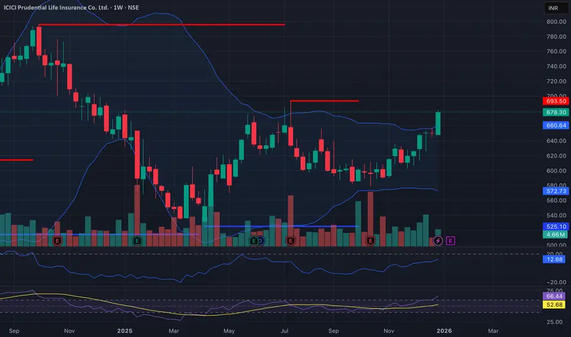This screenshot has height=337, width=571.
Task: Select the 4.66M volume label
Action: 556,235
